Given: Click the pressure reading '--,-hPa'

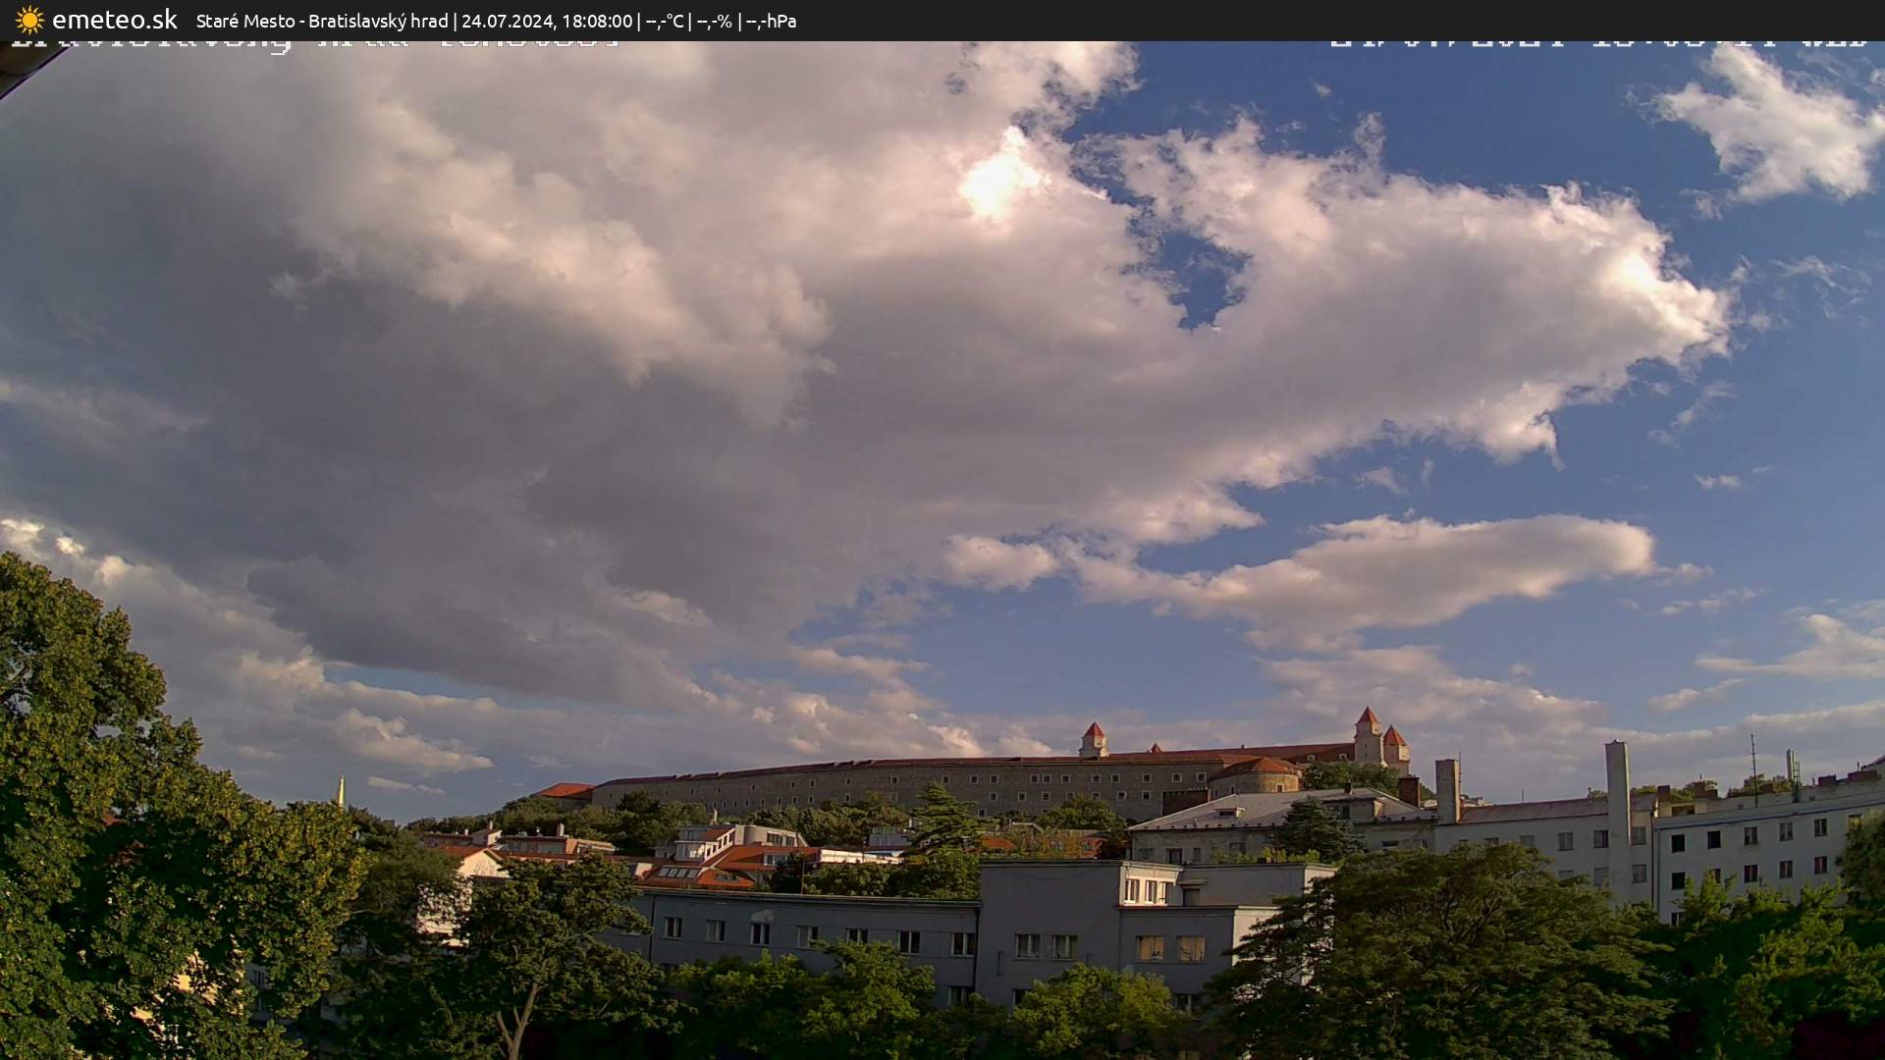Looking at the screenshot, I should click(771, 22).
